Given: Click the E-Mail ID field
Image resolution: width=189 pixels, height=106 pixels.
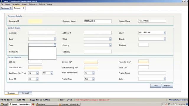Looking at the screenshot, I should [98, 52].
